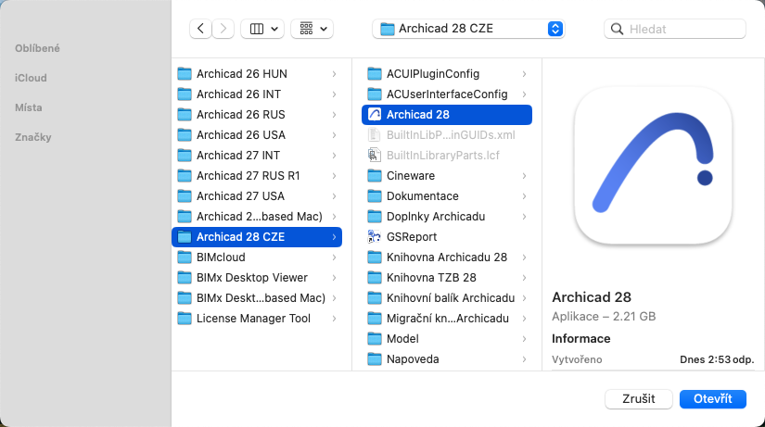Open the icon grouping options dropdown

coord(312,29)
